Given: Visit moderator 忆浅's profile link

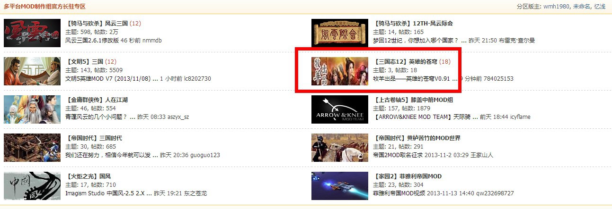Looking at the screenshot, I should 600,7.
